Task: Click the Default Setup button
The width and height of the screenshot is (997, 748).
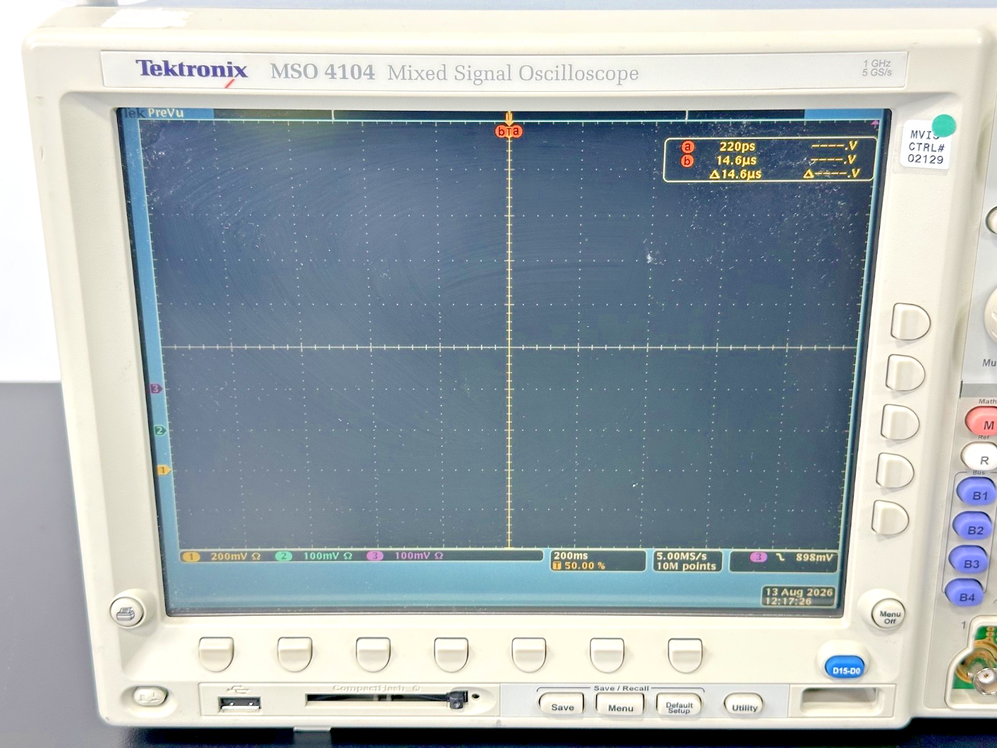Action: coord(679,706)
